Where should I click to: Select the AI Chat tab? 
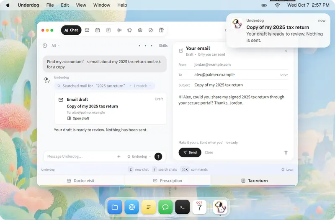[x=71, y=30]
